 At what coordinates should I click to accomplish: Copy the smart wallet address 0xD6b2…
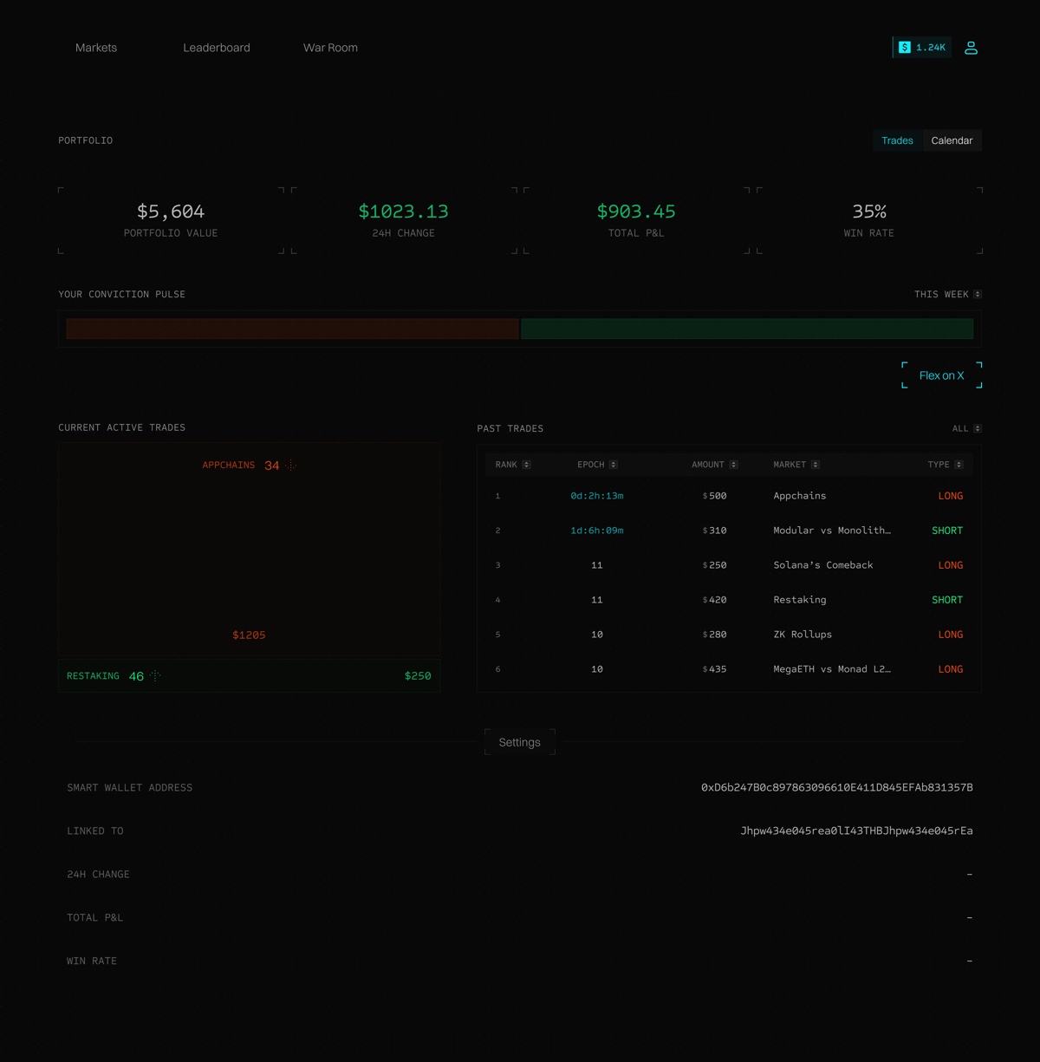coord(837,788)
